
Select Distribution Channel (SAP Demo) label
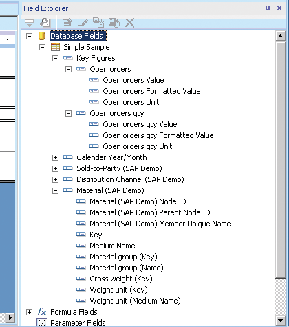130,179
